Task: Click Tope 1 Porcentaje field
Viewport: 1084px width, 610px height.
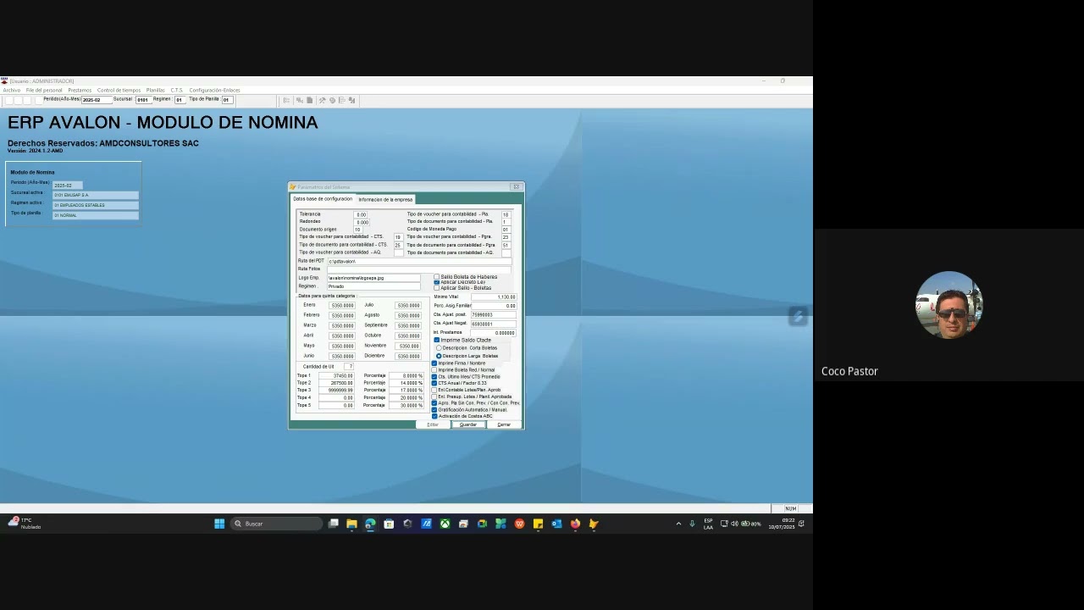Action: point(406,376)
